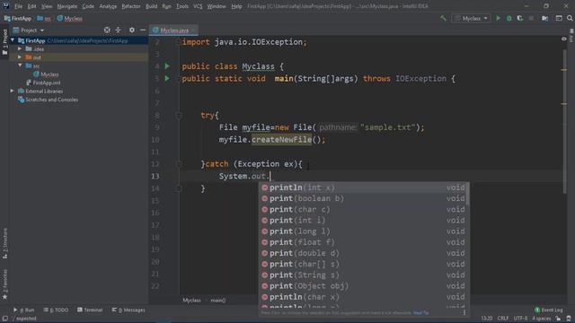The width and height of the screenshot is (575, 323).
Task: Click the run gutter arrow beside main method
Action: pos(167,78)
